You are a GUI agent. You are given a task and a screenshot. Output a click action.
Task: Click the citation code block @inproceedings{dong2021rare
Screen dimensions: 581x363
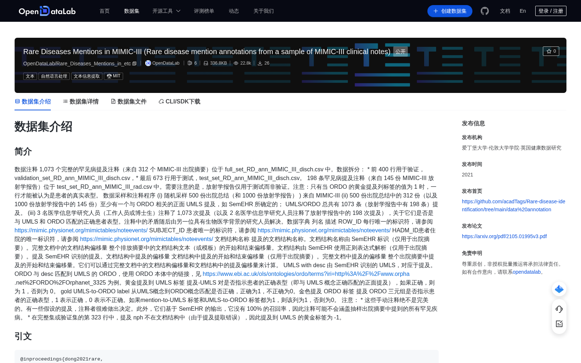pyautogui.click(x=227, y=357)
